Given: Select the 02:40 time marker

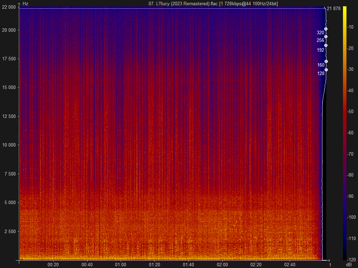Looking at the screenshot, I should (x=290, y=265).
